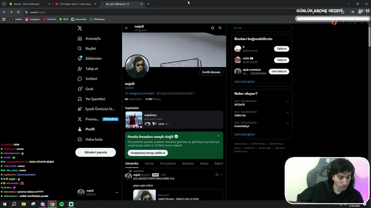Open Spotify from the taskbar
The width and height of the screenshot is (371, 208).
[62, 204]
